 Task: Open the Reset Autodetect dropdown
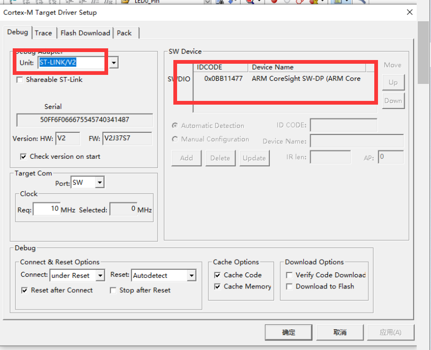click(x=191, y=275)
